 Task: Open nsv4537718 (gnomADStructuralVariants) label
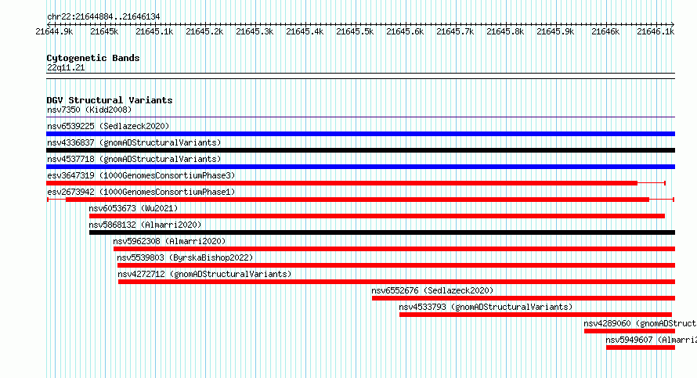point(134,159)
